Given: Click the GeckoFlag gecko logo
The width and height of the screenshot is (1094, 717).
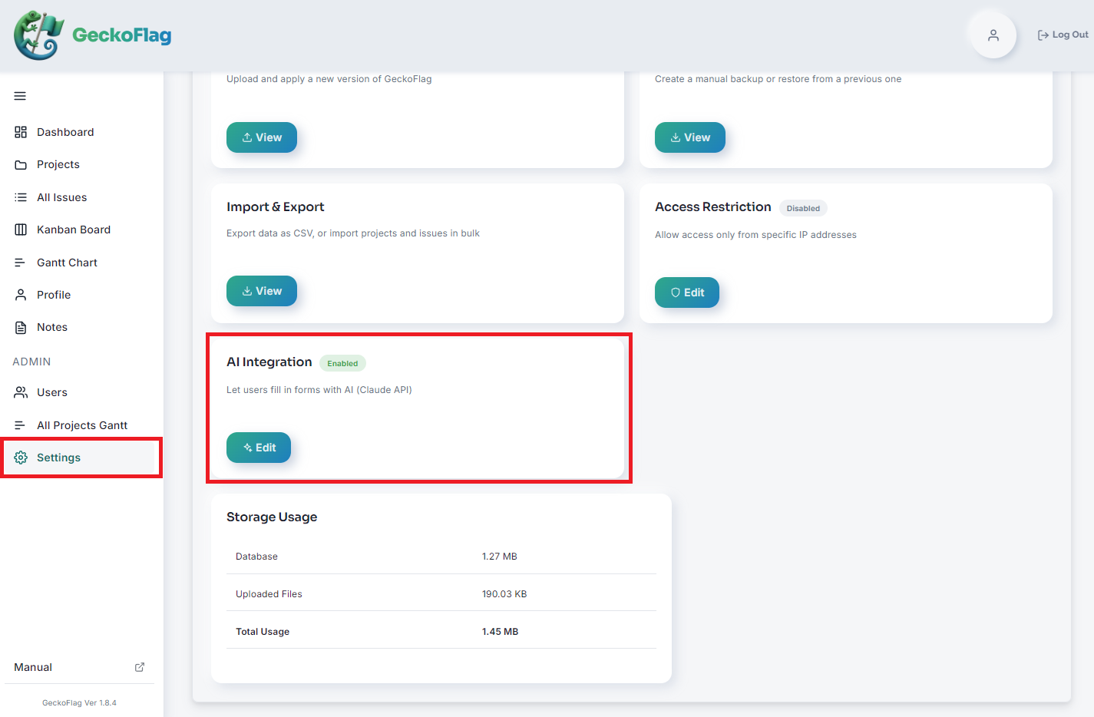Looking at the screenshot, I should point(38,35).
